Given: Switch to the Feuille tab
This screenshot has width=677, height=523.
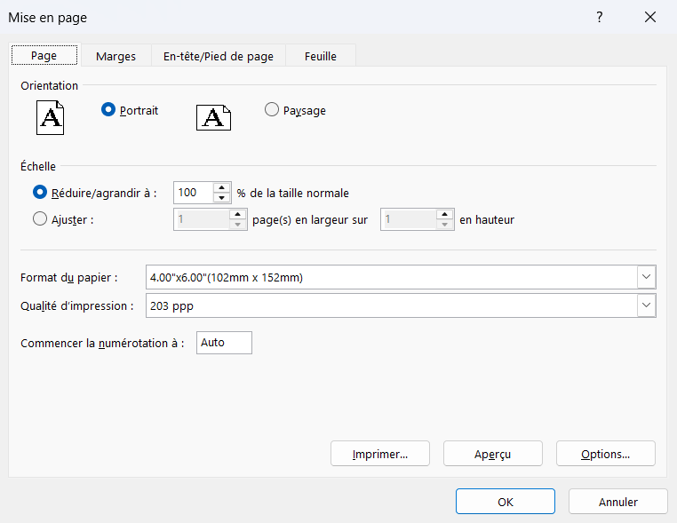Looking at the screenshot, I should pos(321,56).
